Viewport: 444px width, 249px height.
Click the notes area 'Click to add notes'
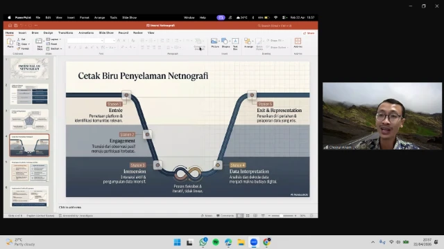(70, 207)
